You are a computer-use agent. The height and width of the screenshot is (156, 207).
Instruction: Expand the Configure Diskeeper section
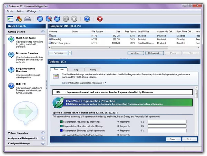[43, 143]
